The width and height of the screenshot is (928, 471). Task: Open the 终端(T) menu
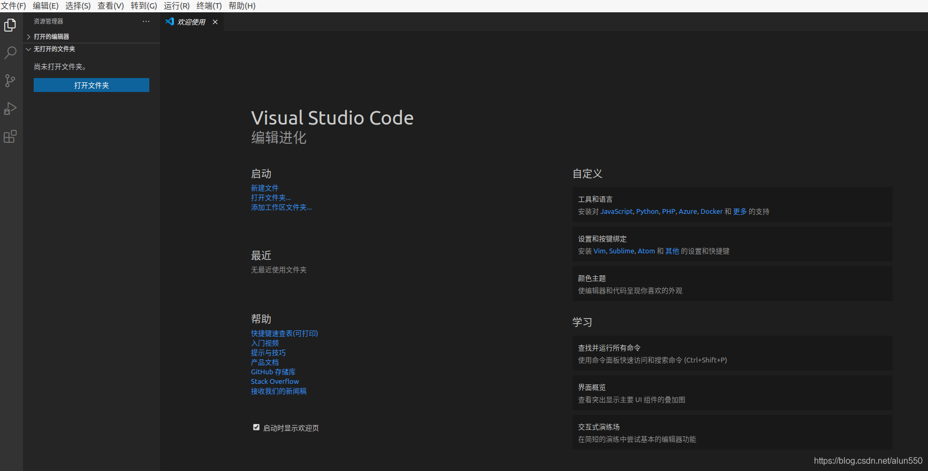click(209, 6)
